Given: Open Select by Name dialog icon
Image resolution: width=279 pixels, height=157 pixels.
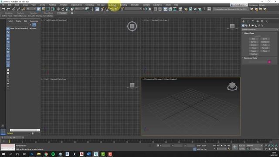Looking at the screenshot, I should 43,9.
